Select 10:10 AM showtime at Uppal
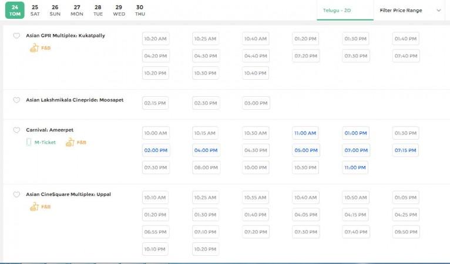This screenshot has width=450, height=264. click(x=155, y=198)
